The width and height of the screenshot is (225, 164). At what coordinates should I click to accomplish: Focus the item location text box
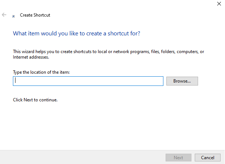tap(88, 81)
